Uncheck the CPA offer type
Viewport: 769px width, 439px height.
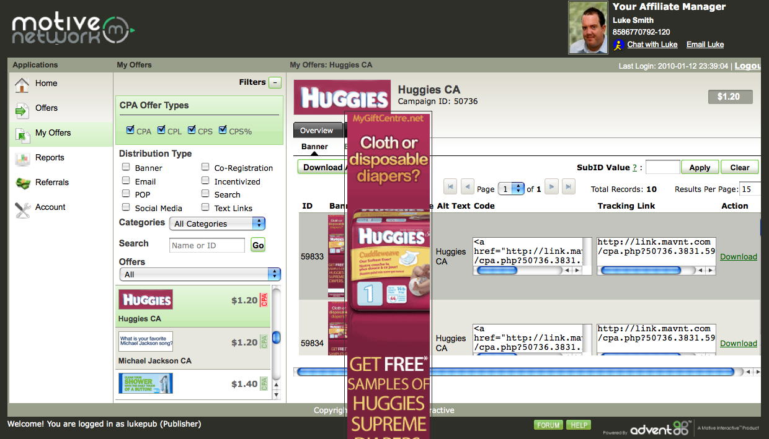(x=130, y=130)
